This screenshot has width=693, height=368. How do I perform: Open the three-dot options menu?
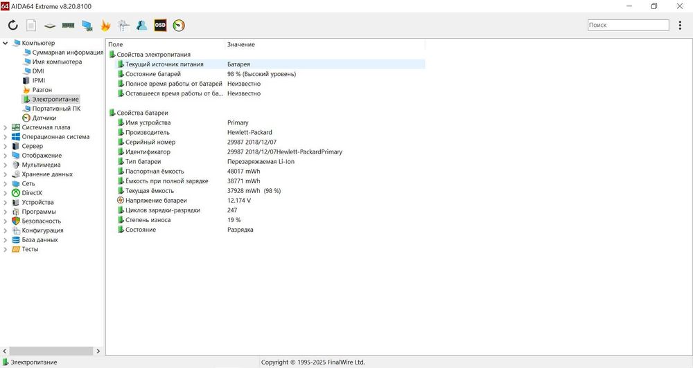(680, 25)
